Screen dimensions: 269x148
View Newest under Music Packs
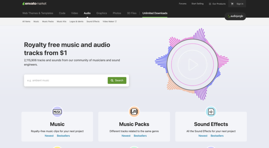pyautogui.click(x=126, y=136)
